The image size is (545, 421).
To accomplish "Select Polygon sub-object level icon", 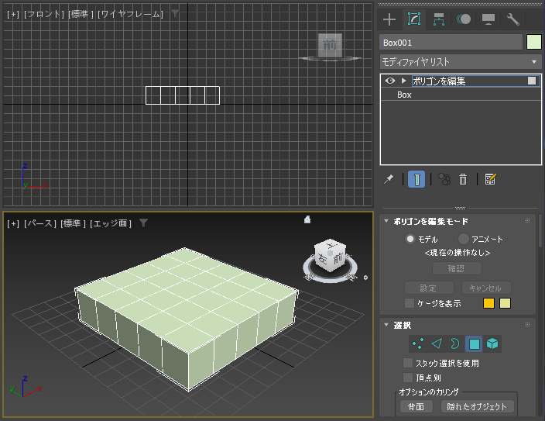I will [474, 343].
